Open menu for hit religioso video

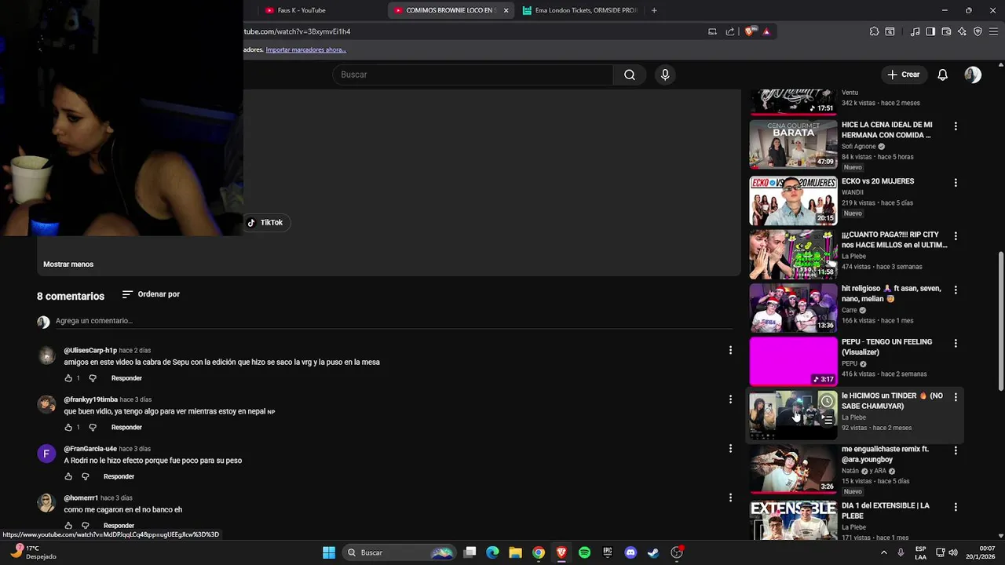pos(956,290)
